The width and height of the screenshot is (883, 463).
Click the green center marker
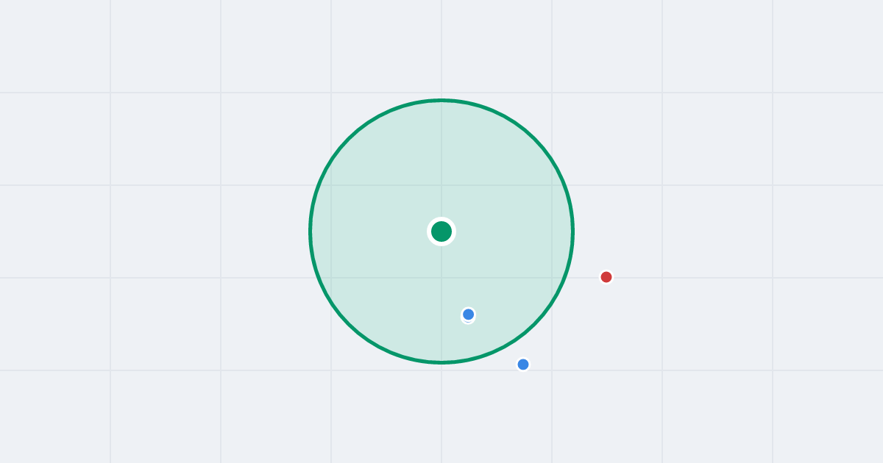point(441,232)
